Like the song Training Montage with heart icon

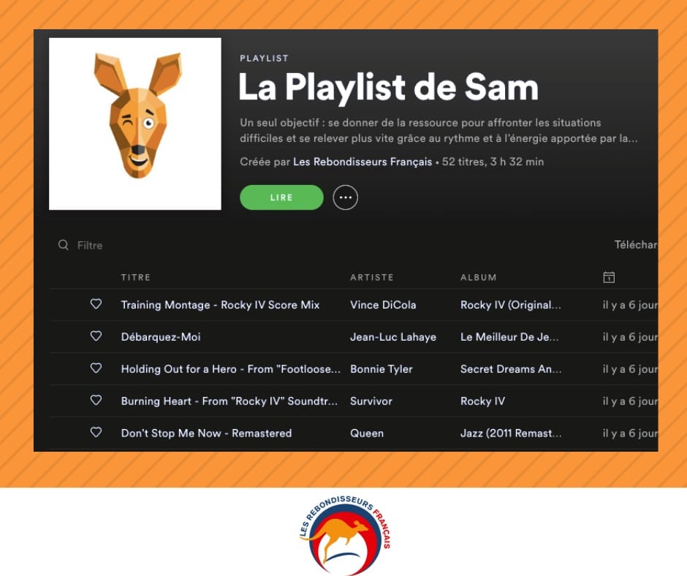pyautogui.click(x=96, y=304)
